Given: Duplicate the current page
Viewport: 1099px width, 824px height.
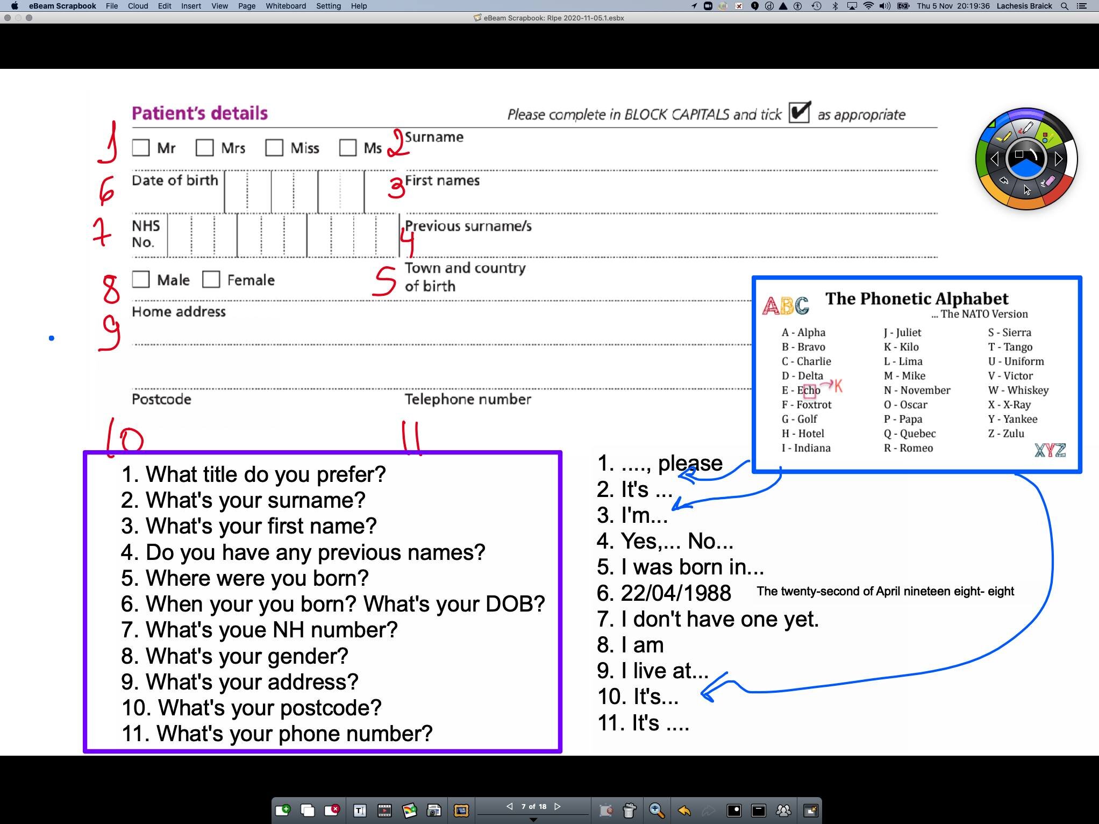Looking at the screenshot, I should pos(308,810).
